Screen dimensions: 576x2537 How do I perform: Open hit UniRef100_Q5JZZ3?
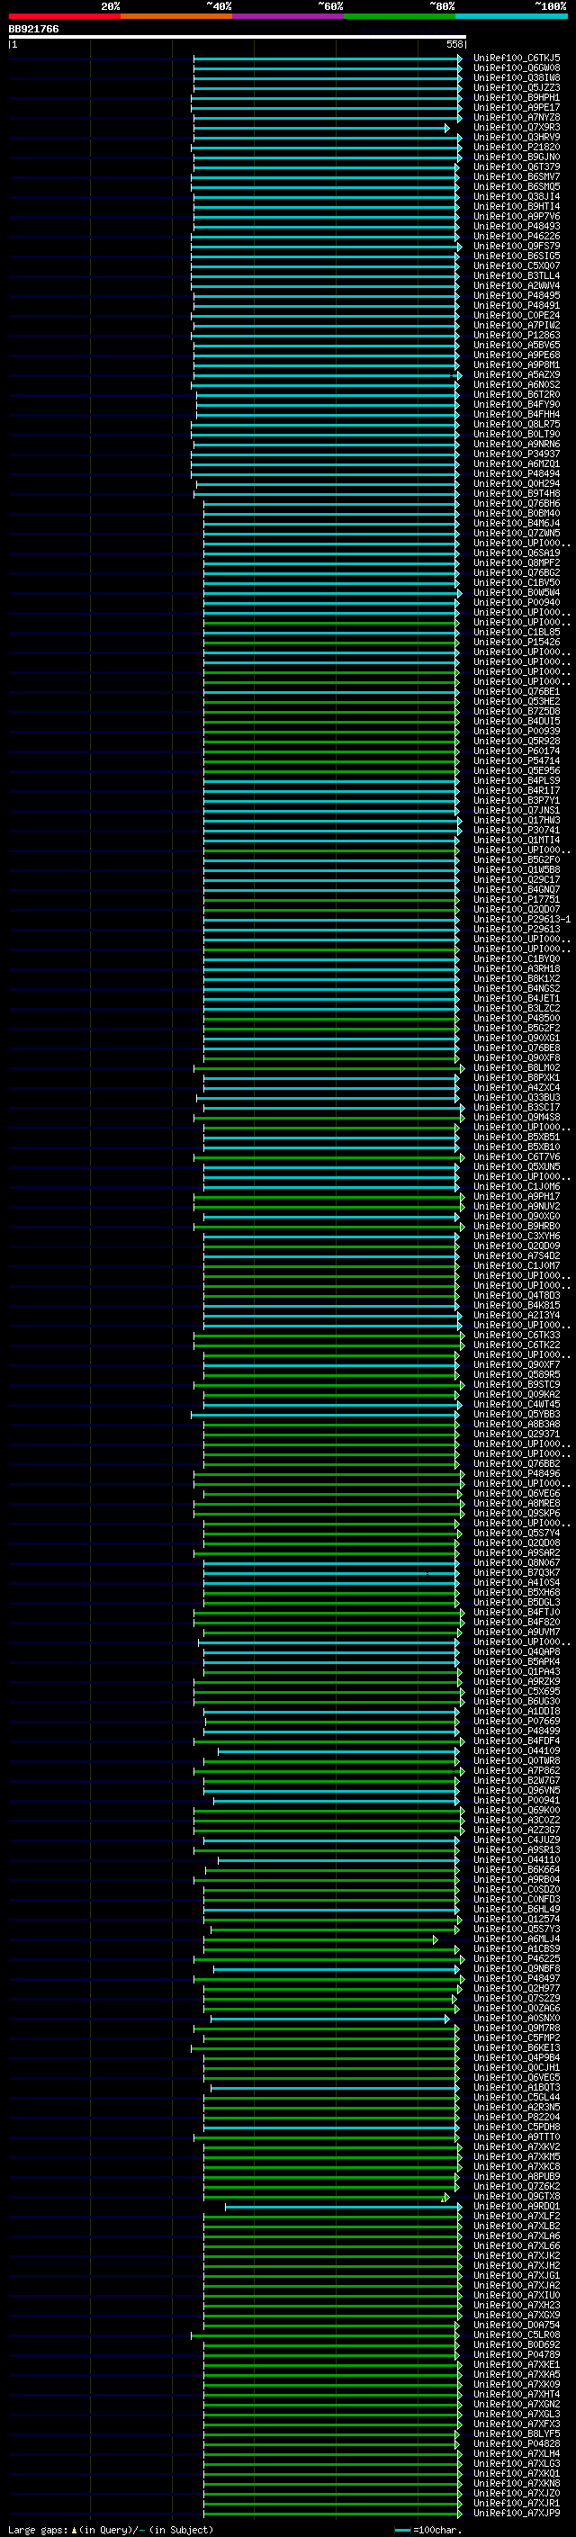517,87
